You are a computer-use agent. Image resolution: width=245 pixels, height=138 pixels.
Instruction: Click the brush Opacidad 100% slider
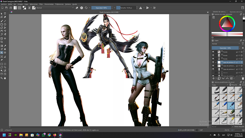(101, 8)
